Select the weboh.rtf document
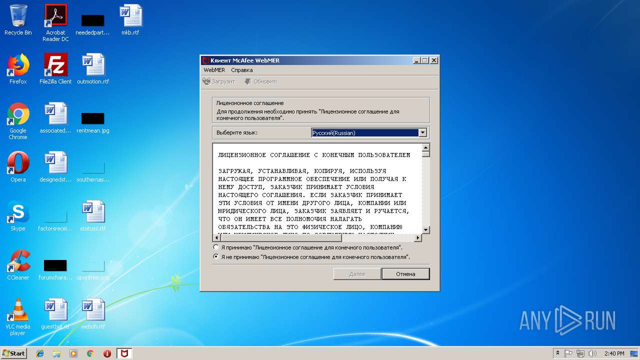Screen dimensions: 640x360 [x=93, y=314]
